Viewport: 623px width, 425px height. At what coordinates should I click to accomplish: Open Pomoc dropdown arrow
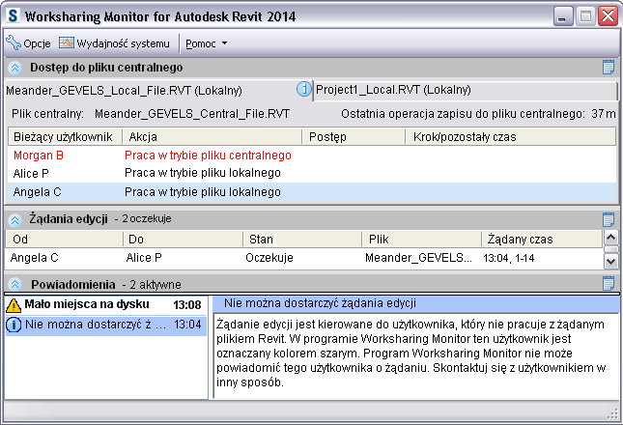(224, 42)
